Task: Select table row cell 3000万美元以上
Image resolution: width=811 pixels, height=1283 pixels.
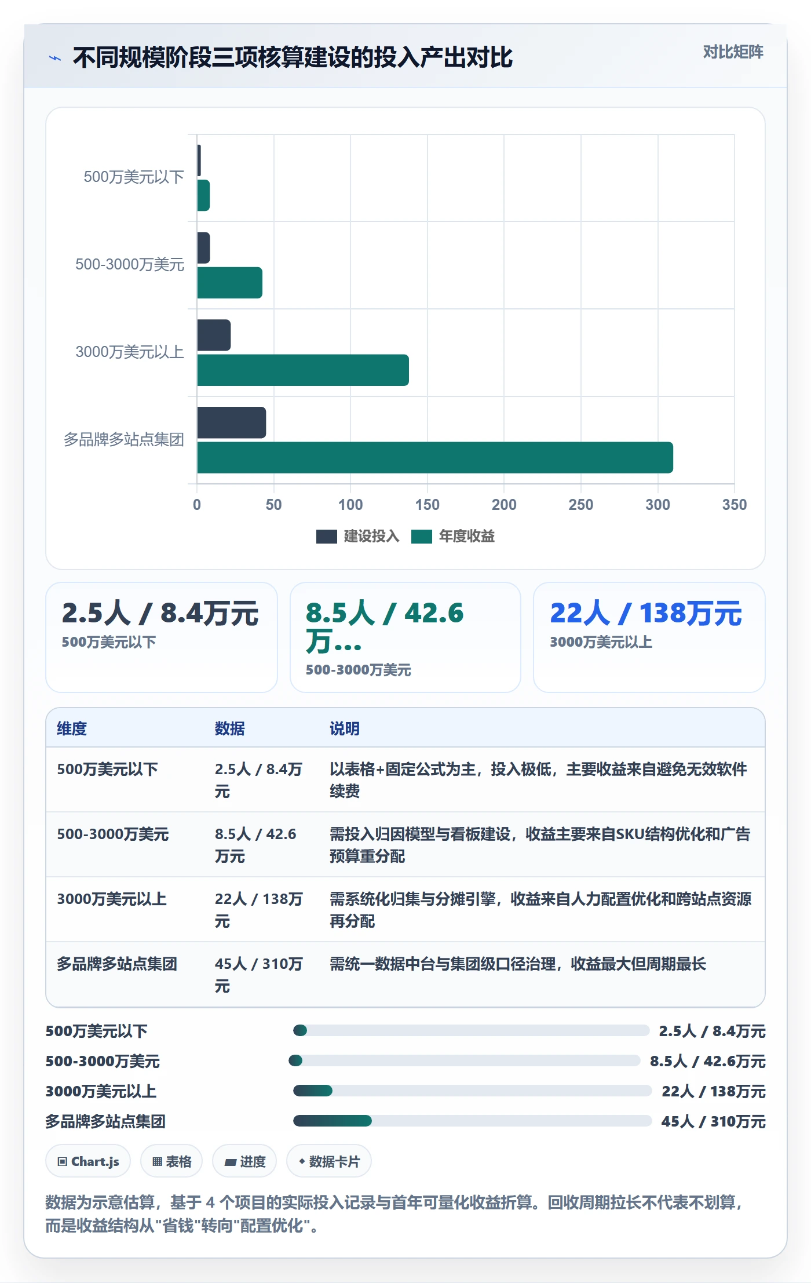Action: pos(112,899)
